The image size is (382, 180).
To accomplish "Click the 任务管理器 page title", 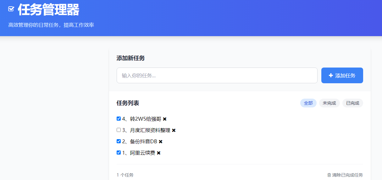I will click(x=48, y=10).
